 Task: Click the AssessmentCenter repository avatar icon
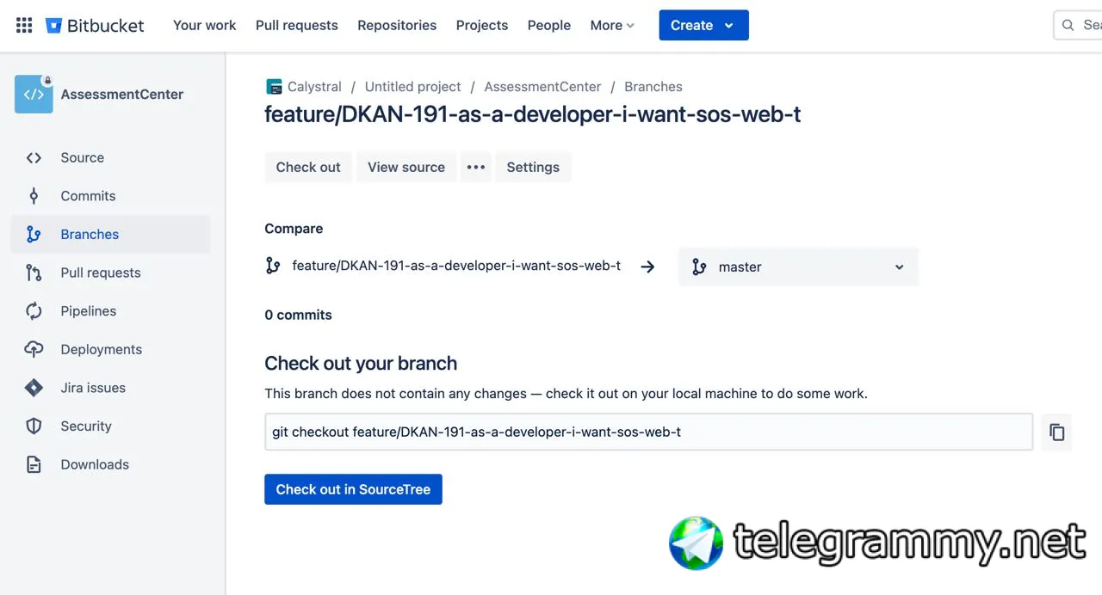tap(34, 95)
